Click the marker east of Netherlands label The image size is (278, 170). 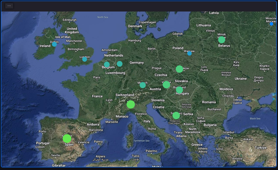tap(120, 64)
